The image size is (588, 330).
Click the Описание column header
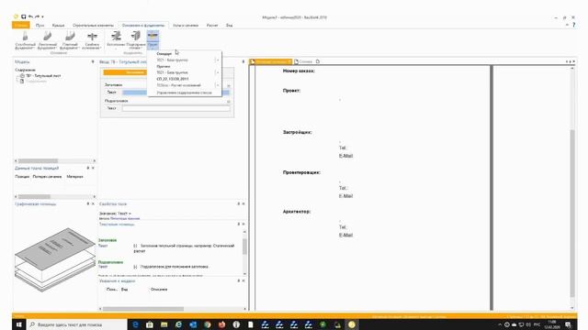(159, 290)
